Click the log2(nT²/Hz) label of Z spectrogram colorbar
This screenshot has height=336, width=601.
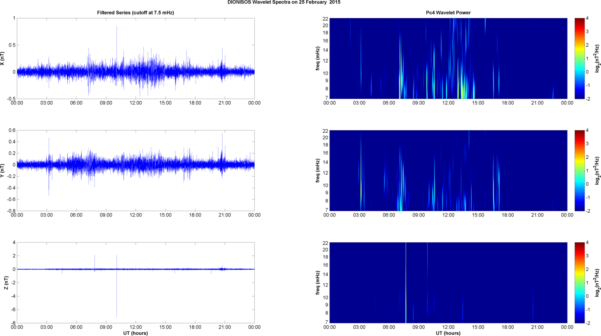[x=597, y=282]
